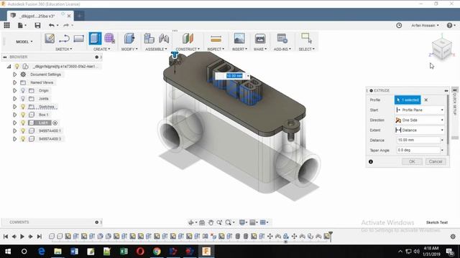Viewport: 460px width, 258px height.
Task: Open the MODEL workspace dropdown
Action: click(24, 42)
